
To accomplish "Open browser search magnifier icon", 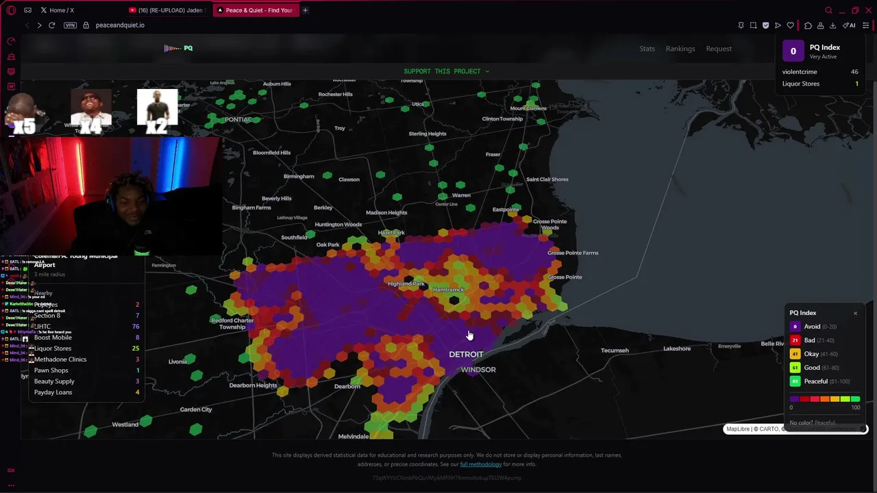I will point(828,10).
